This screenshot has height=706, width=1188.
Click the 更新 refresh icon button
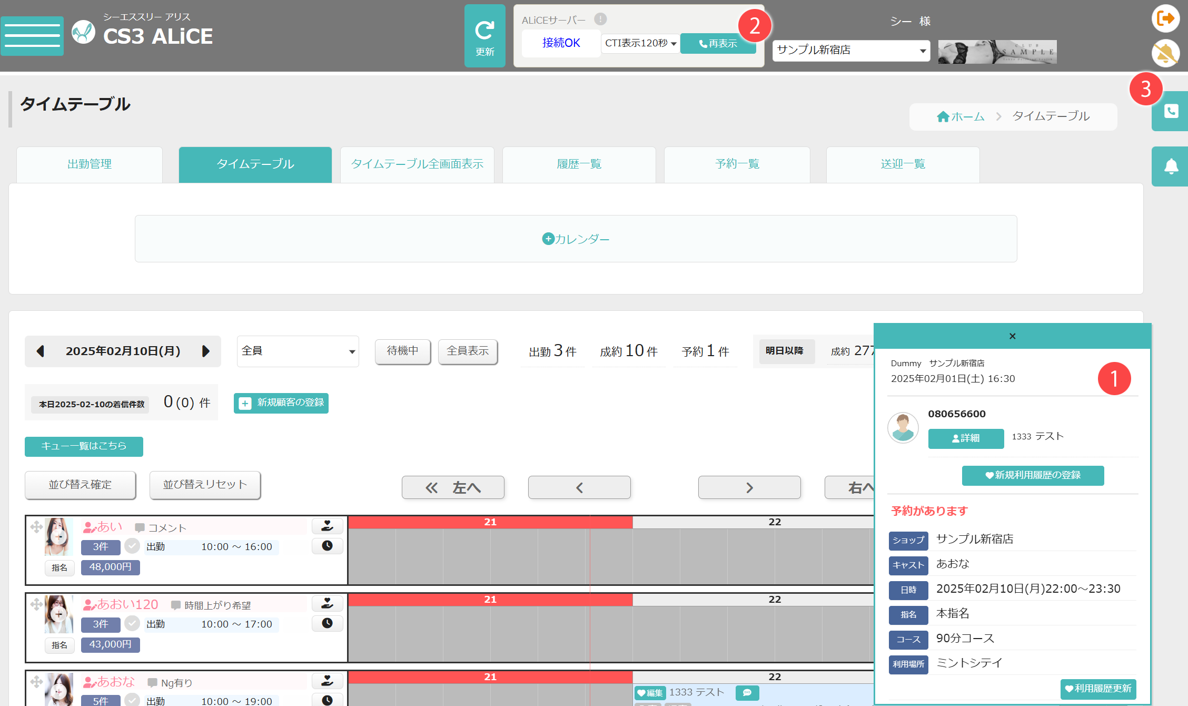pyautogui.click(x=484, y=36)
